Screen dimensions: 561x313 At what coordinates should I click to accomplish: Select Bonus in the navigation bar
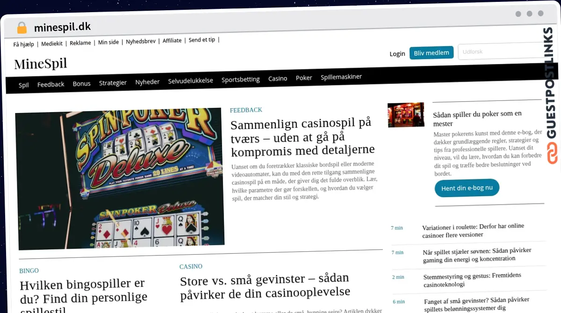click(81, 84)
